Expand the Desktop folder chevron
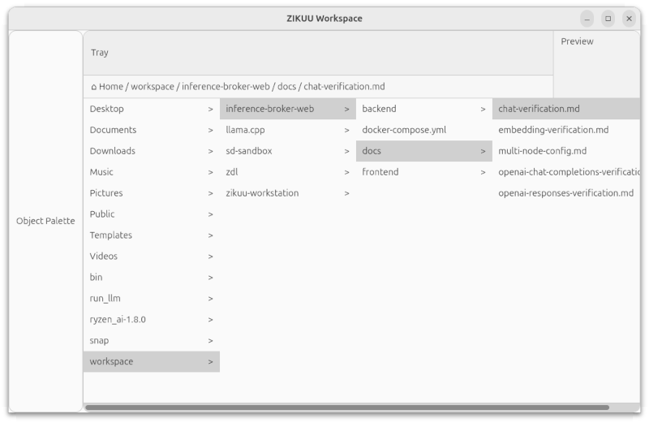 [x=210, y=109]
